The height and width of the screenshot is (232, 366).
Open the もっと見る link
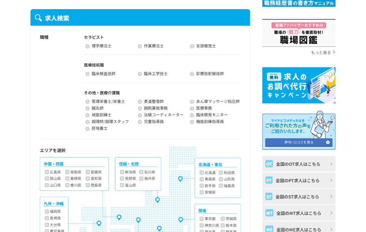(323, 52)
